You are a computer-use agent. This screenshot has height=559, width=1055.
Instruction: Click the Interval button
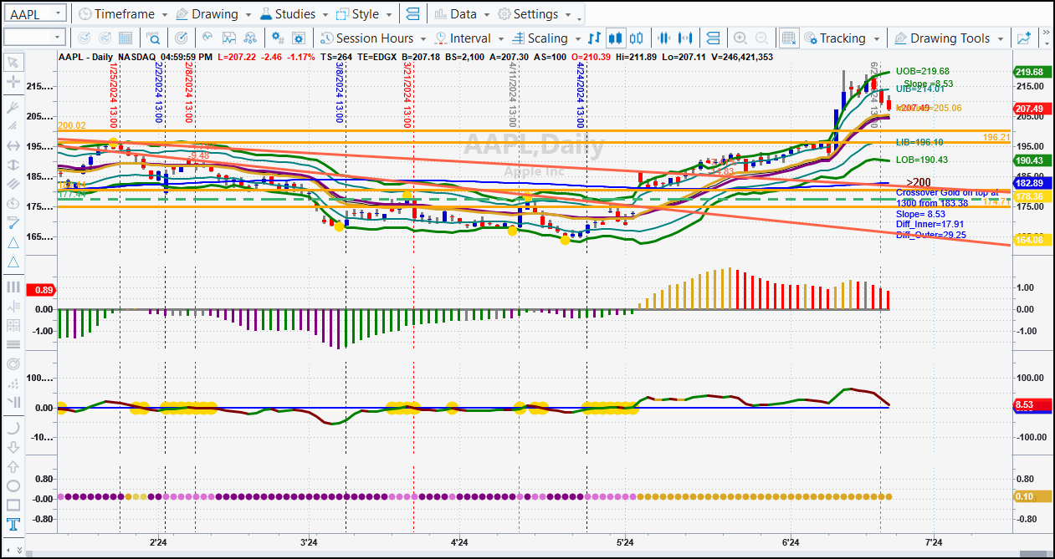pyautogui.click(x=462, y=38)
